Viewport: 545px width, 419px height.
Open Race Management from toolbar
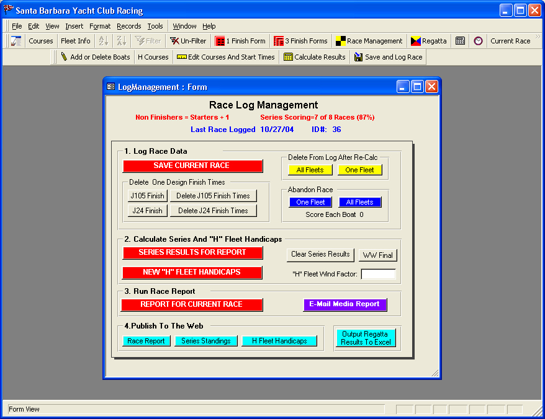coord(369,41)
